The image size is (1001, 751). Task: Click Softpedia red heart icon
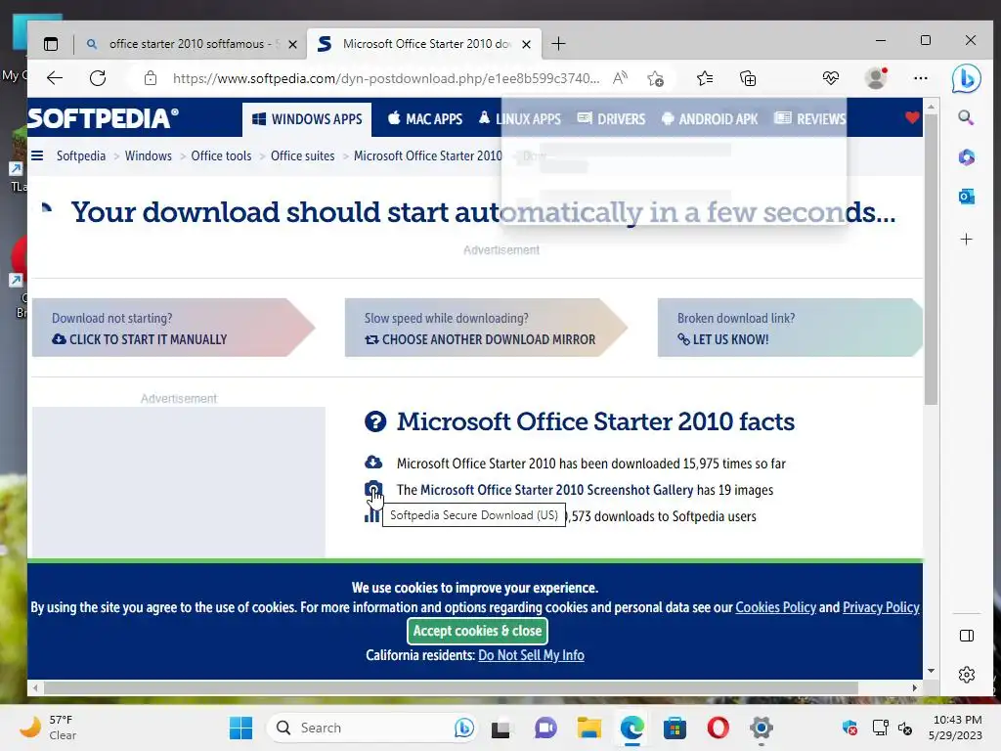click(x=912, y=117)
